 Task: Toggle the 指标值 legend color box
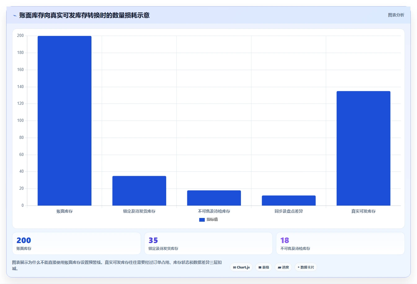tap(202, 220)
